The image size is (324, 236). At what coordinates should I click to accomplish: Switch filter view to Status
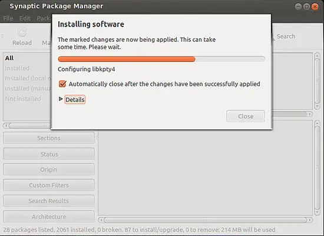[49, 154]
